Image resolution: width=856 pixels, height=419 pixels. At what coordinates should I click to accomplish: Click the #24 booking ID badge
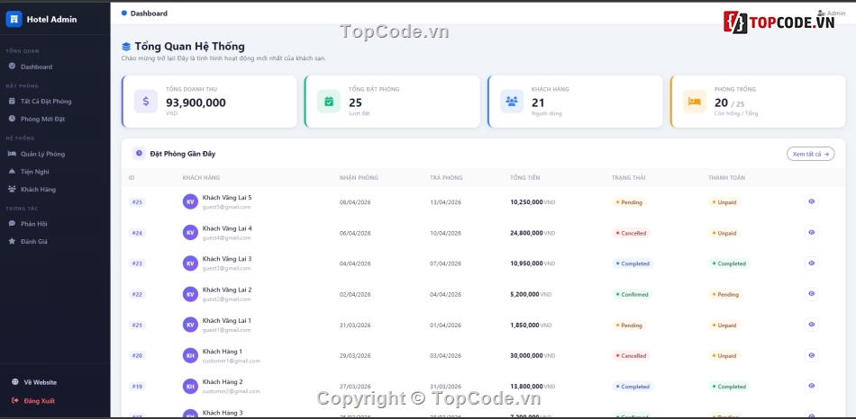137,233
